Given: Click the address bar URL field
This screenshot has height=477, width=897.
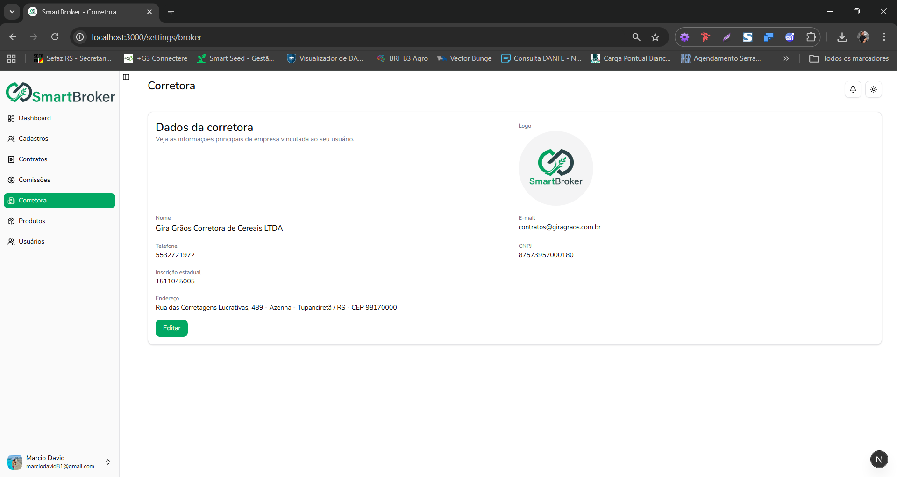Looking at the screenshot, I should 327,37.
